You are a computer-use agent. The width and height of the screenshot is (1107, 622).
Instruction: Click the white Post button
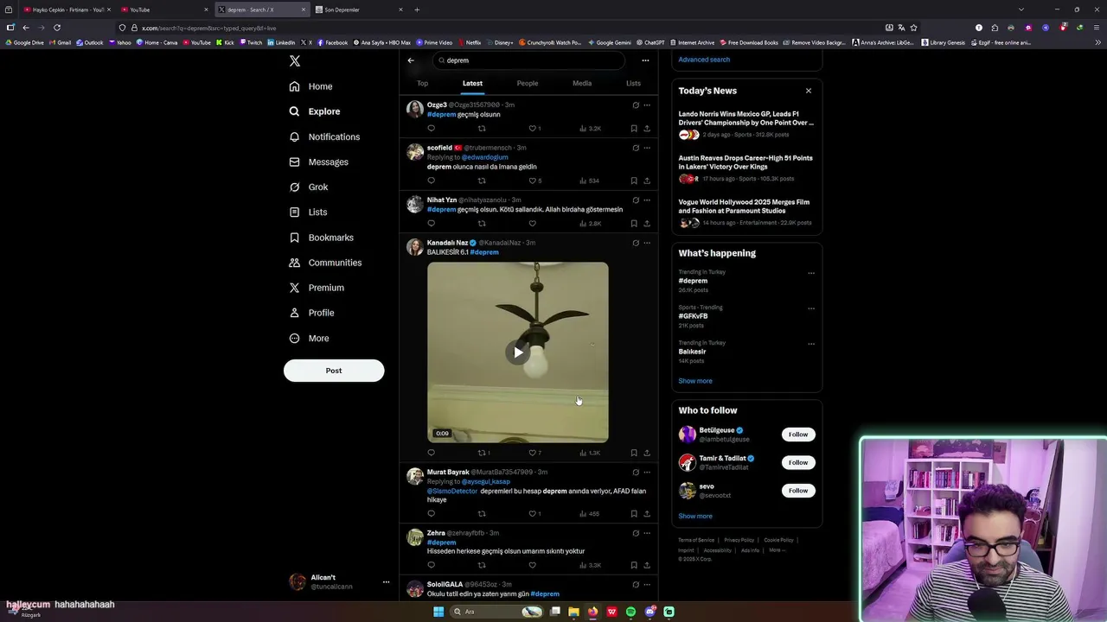334,371
